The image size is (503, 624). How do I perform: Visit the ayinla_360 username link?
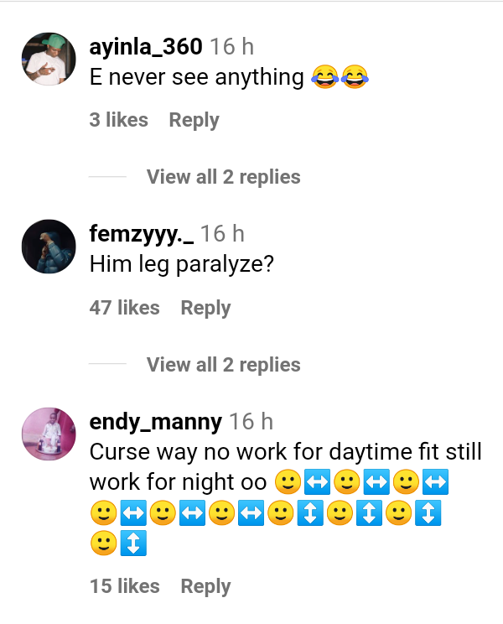click(146, 46)
